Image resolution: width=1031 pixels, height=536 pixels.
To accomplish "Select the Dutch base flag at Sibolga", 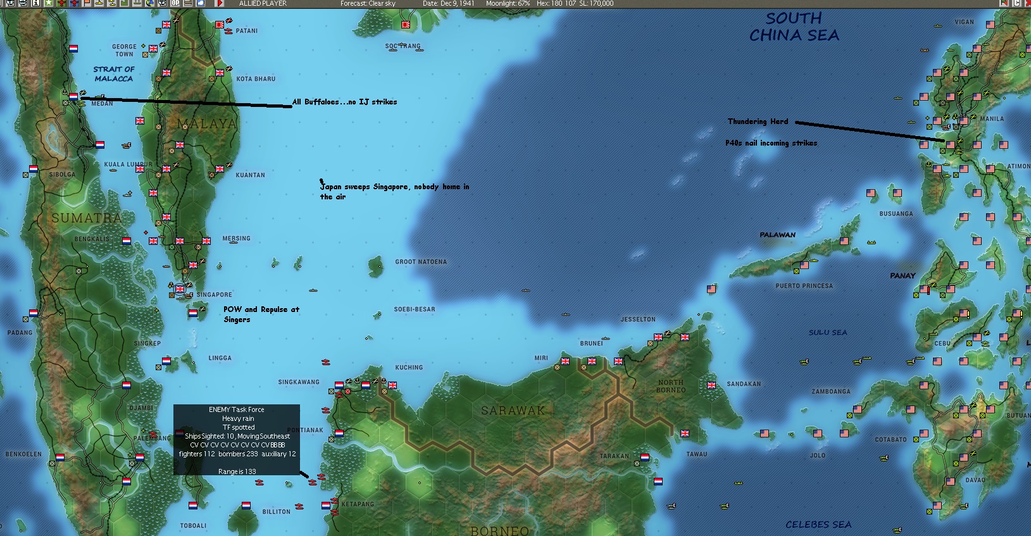I will [34, 169].
